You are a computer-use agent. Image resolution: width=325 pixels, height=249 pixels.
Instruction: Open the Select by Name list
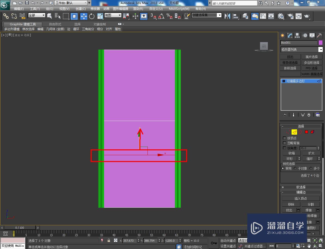(x=58, y=16)
